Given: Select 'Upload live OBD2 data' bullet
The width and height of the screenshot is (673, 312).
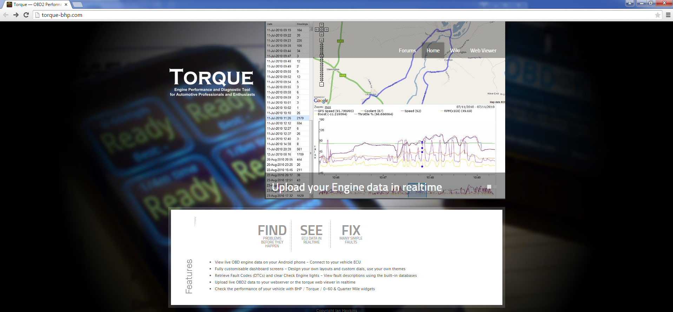Looking at the screenshot, I should click(x=285, y=282).
